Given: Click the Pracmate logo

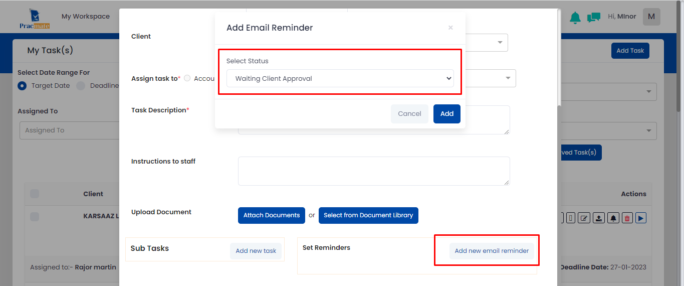Looking at the screenshot, I should coord(34,19).
